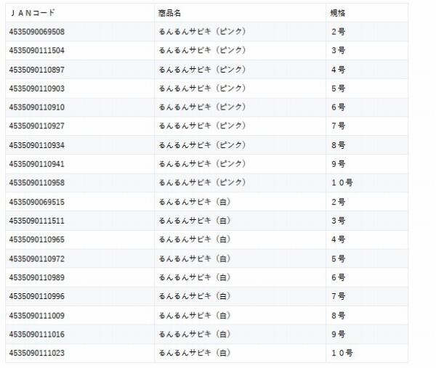Click product name in row 4535090110972
436x368 pixels.
pos(195,259)
